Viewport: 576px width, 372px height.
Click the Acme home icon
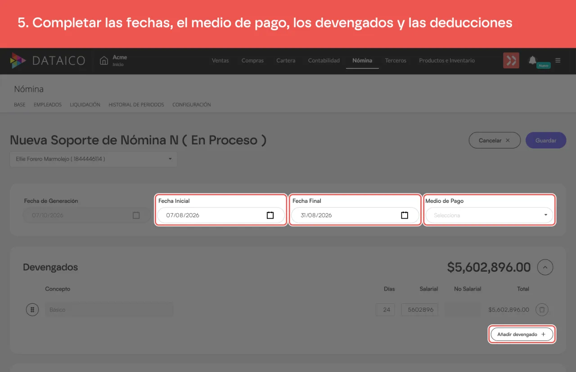coord(104,61)
